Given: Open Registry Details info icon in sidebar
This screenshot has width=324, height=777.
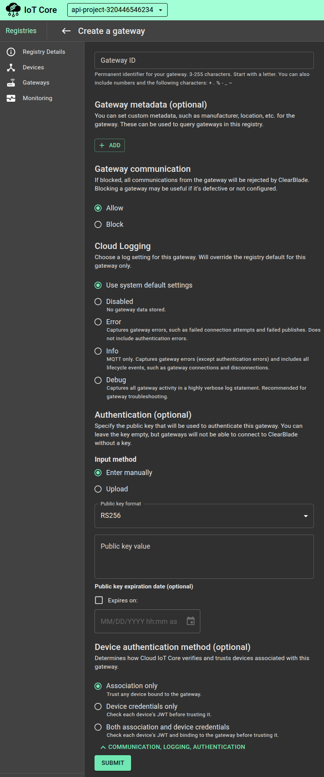Looking at the screenshot, I should [11, 52].
